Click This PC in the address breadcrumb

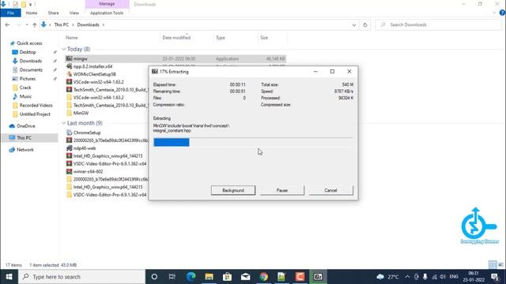[x=62, y=24]
